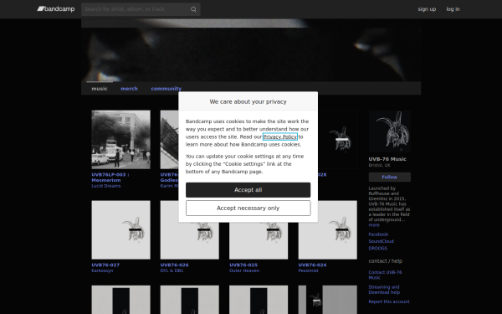The width and height of the screenshot is (502, 314).
Task: Open the UVB76-027 title link
Action: pos(105,265)
